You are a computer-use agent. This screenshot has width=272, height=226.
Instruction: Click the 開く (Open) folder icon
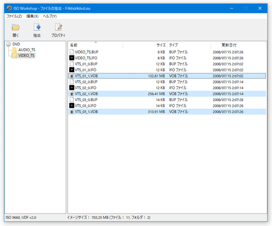coord(16,28)
